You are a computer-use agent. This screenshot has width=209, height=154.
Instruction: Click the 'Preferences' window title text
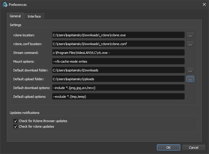[x=18, y=5]
